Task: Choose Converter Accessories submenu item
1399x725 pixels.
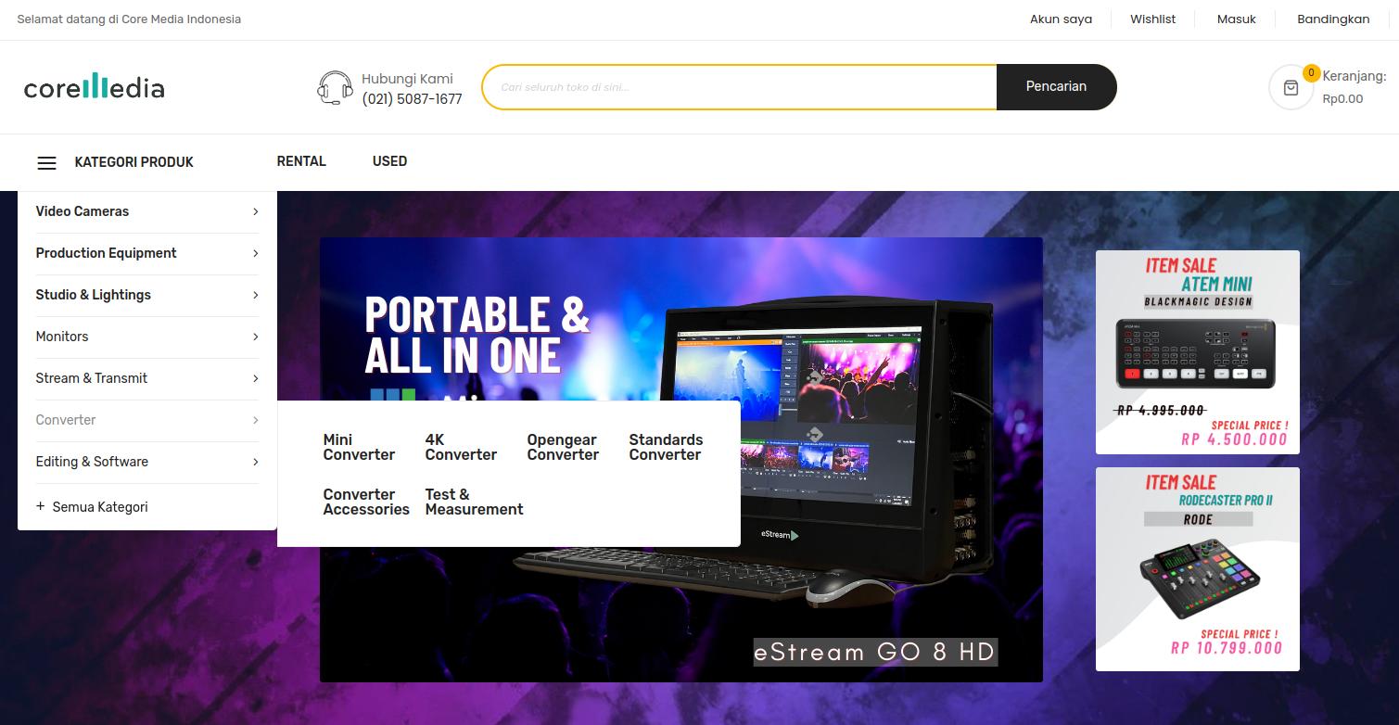Action: coord(366,502)
